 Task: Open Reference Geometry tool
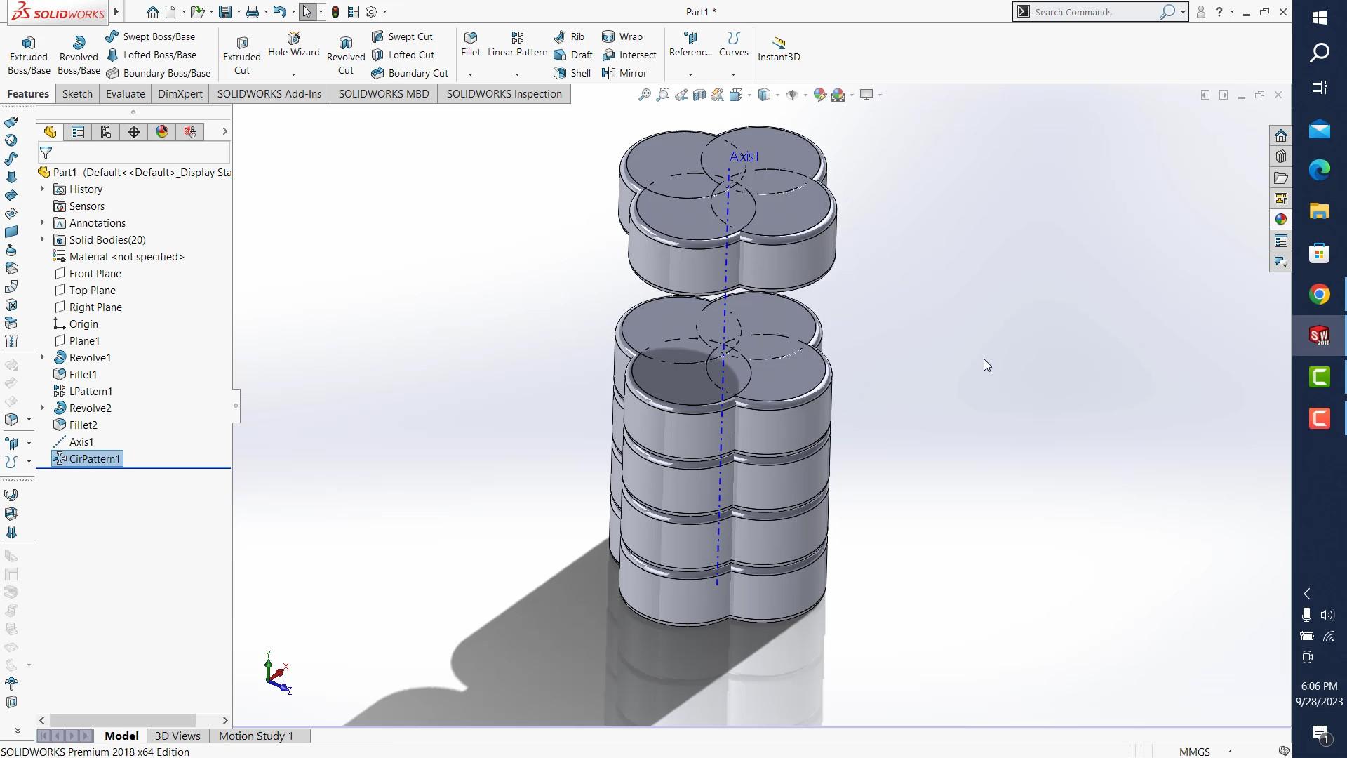click(690, 44)
